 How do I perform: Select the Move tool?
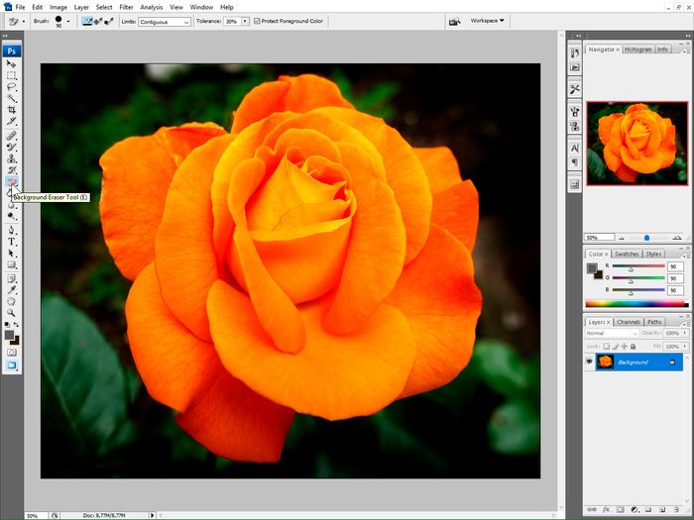click(x=12, y=63)
